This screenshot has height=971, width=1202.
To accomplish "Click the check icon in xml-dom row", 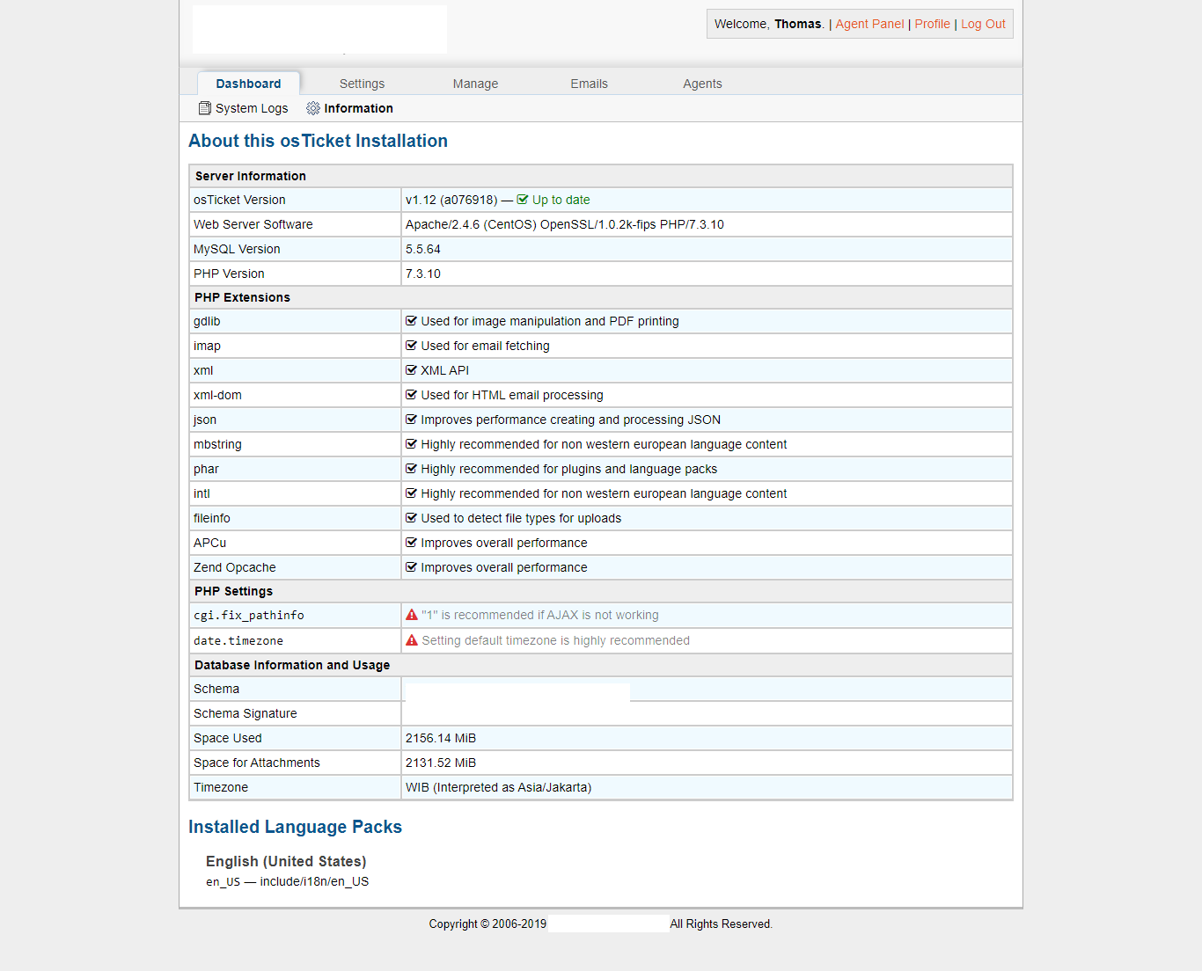I will [411, 395].
